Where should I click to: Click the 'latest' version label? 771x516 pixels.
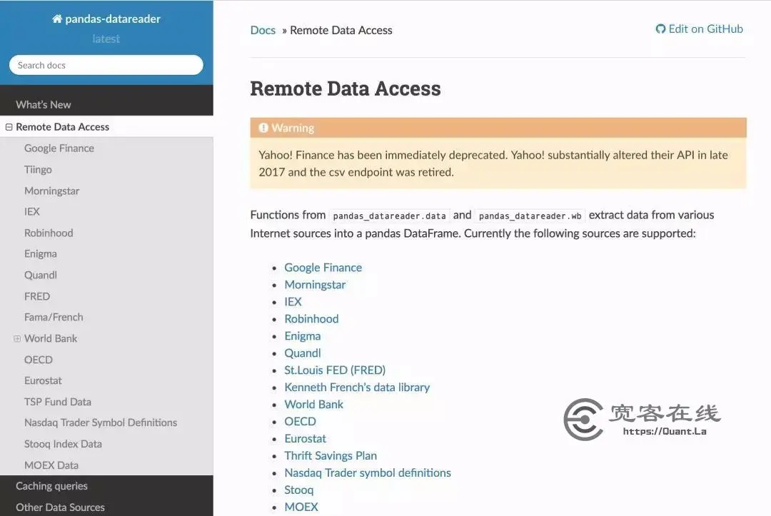[x=106, y=39]
